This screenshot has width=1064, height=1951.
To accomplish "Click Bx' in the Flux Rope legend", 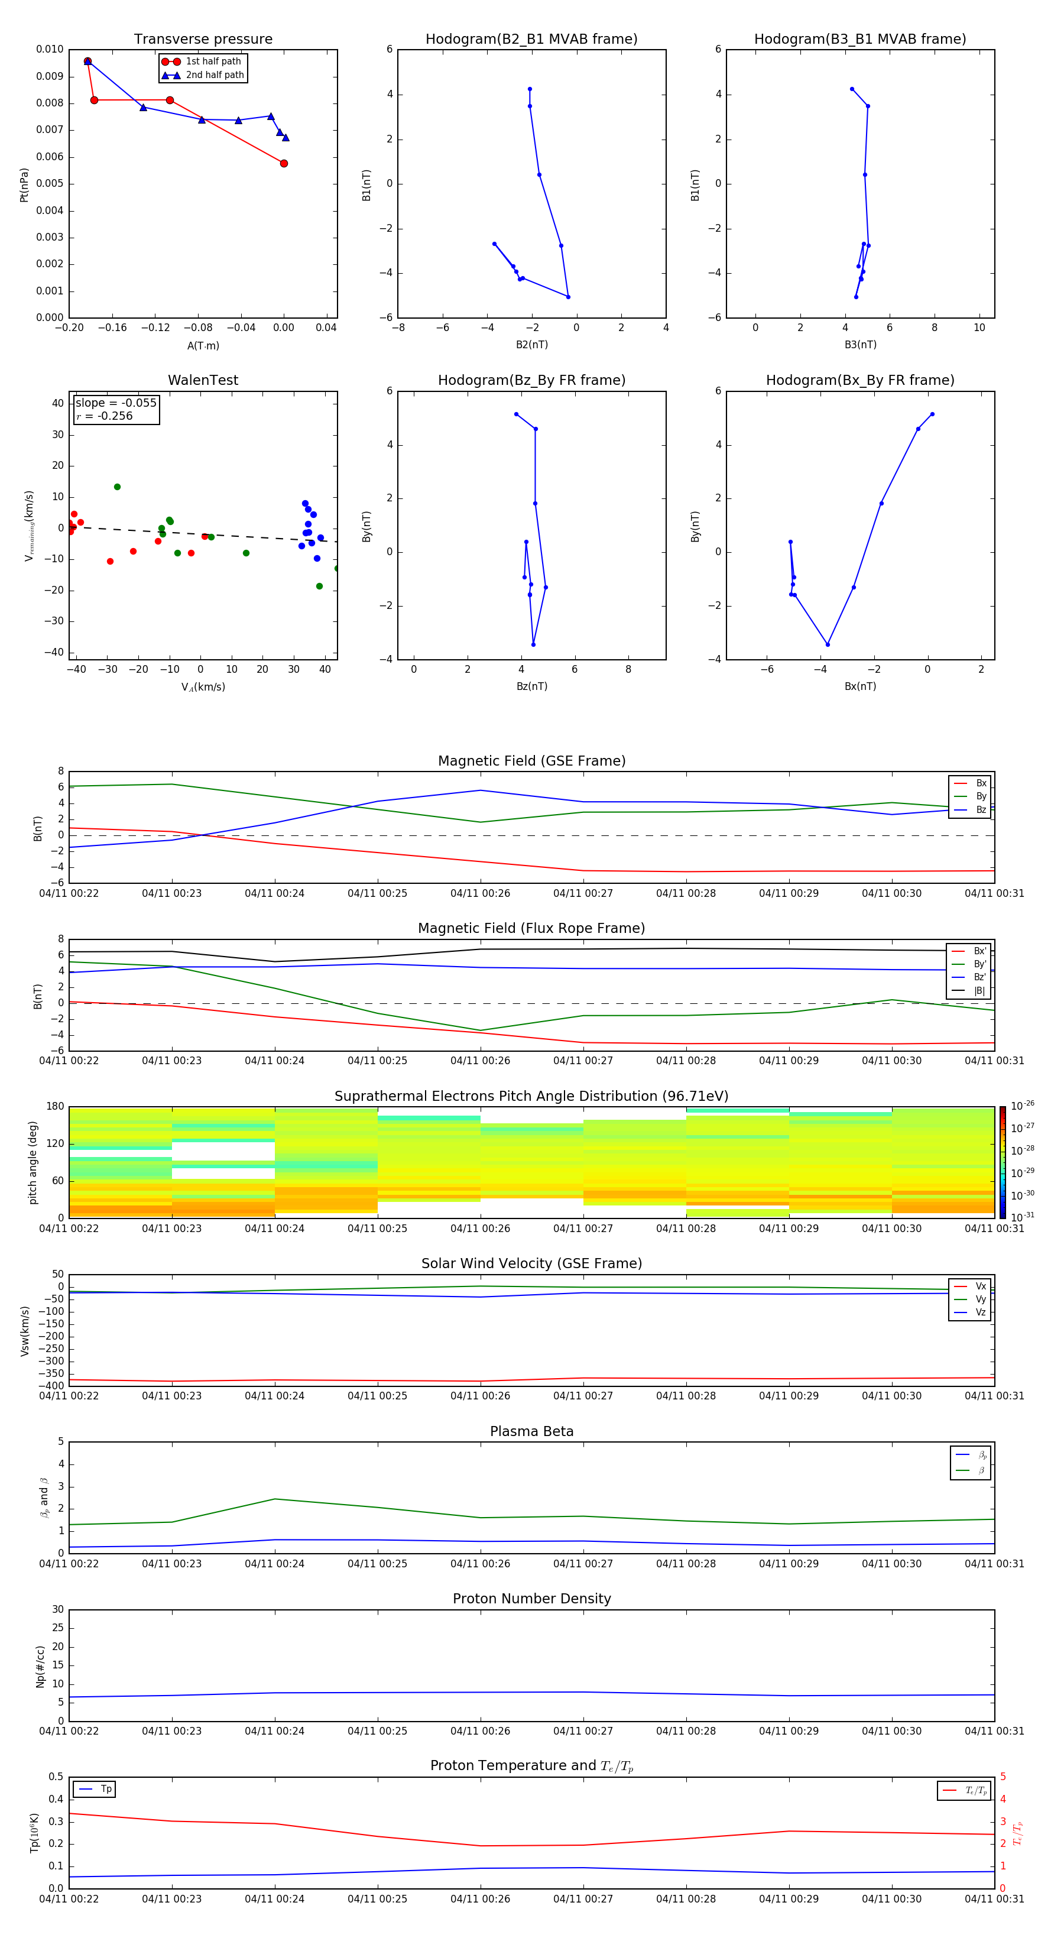I will click(x=969, y=951).
